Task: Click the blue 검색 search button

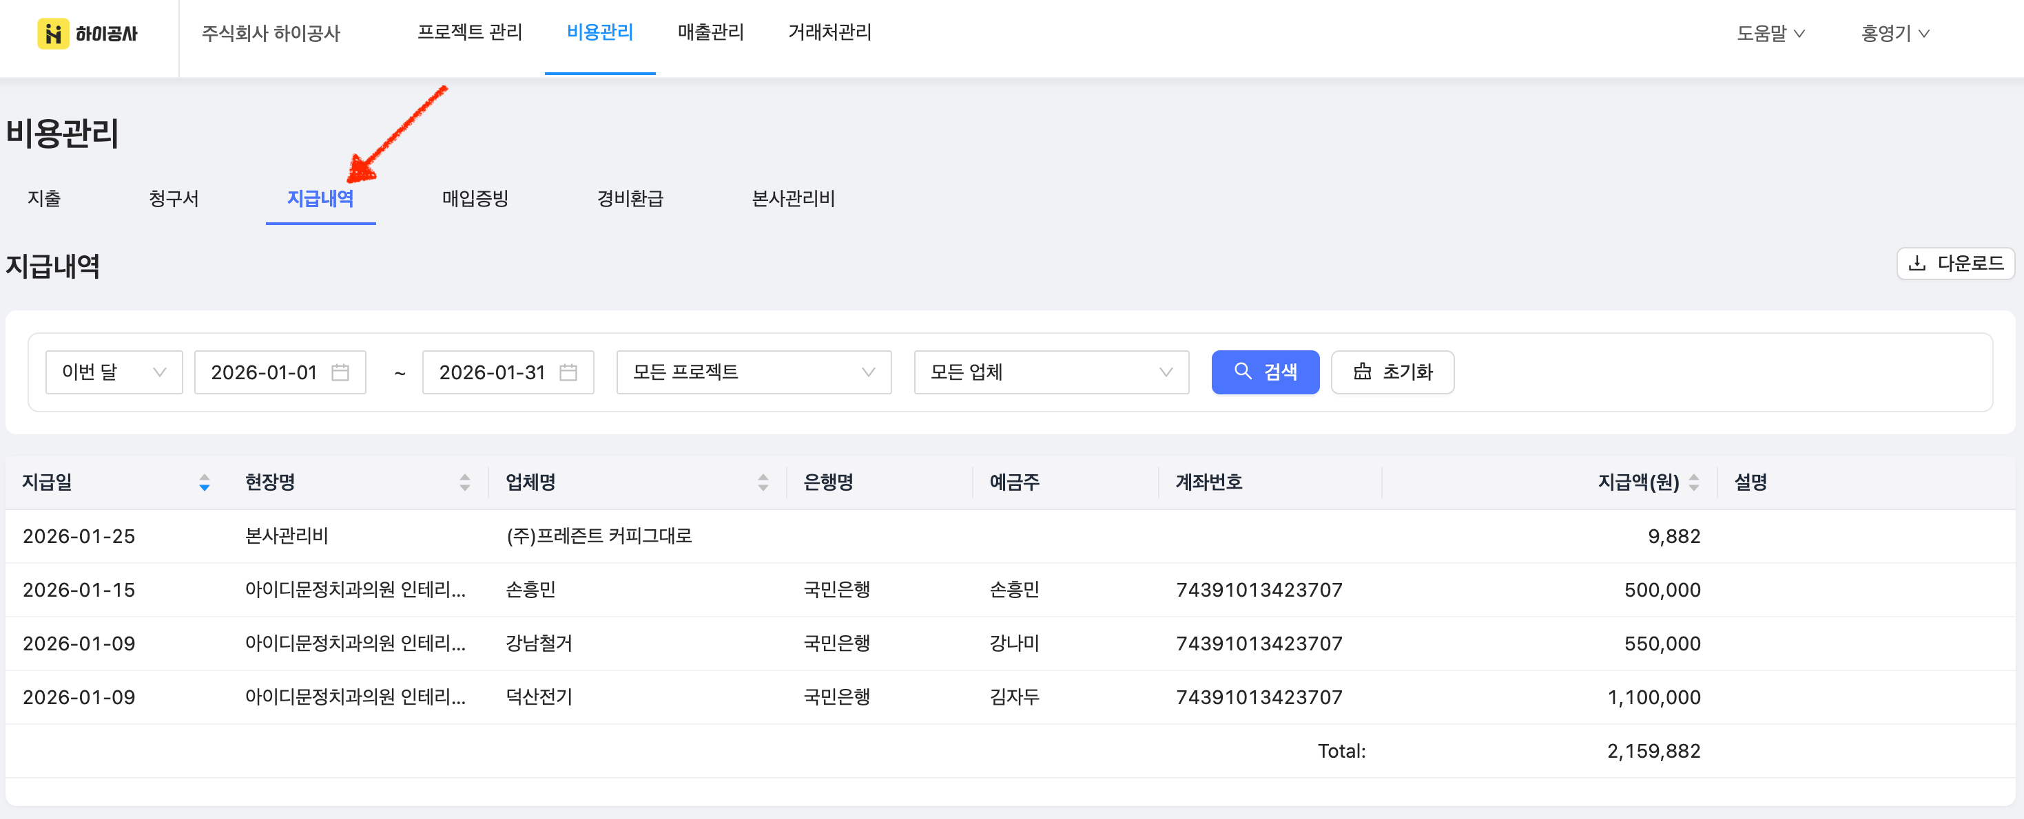Action: [x=1265, y=372]
